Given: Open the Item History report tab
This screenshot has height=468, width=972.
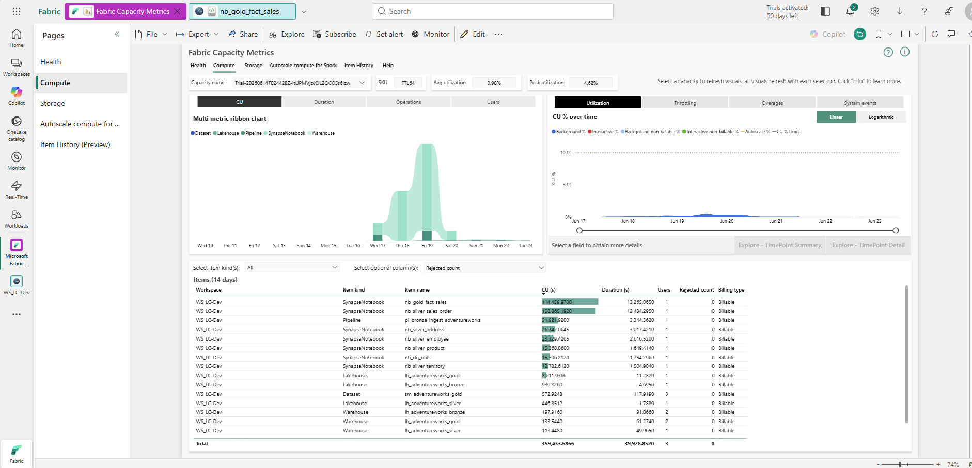Looking at the screenshot, I should click(358, 66).
